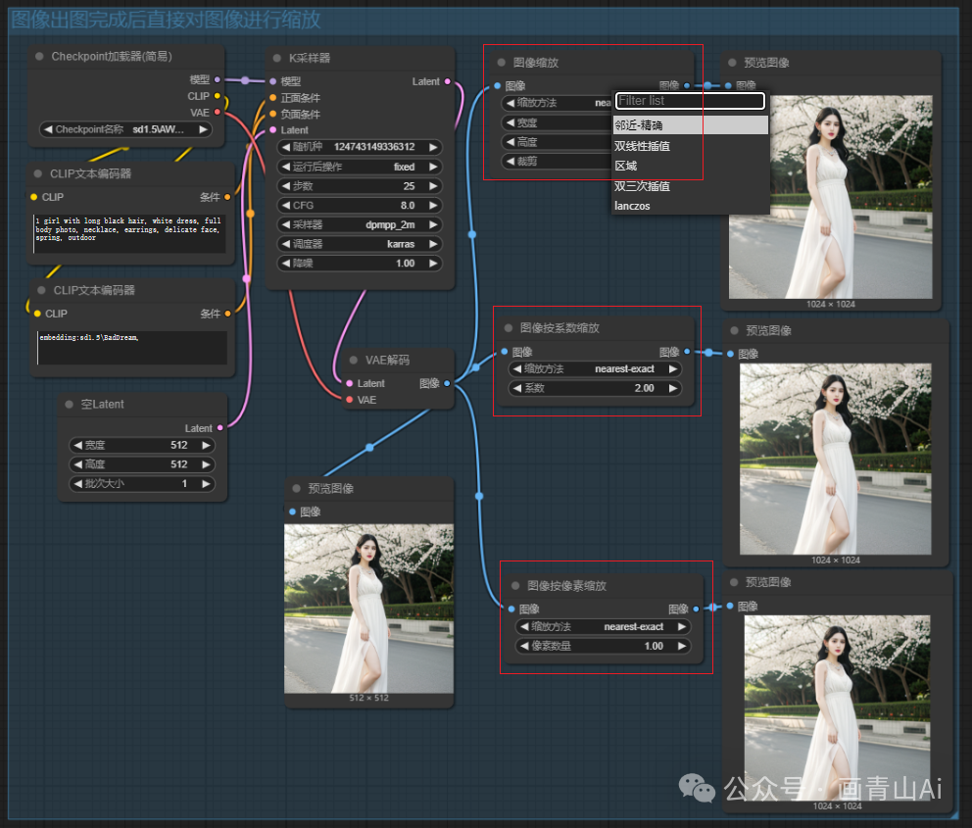Increase 像素数量 value with right arrow
Screen dimensions: 972x828
click(x=682, y=646)
